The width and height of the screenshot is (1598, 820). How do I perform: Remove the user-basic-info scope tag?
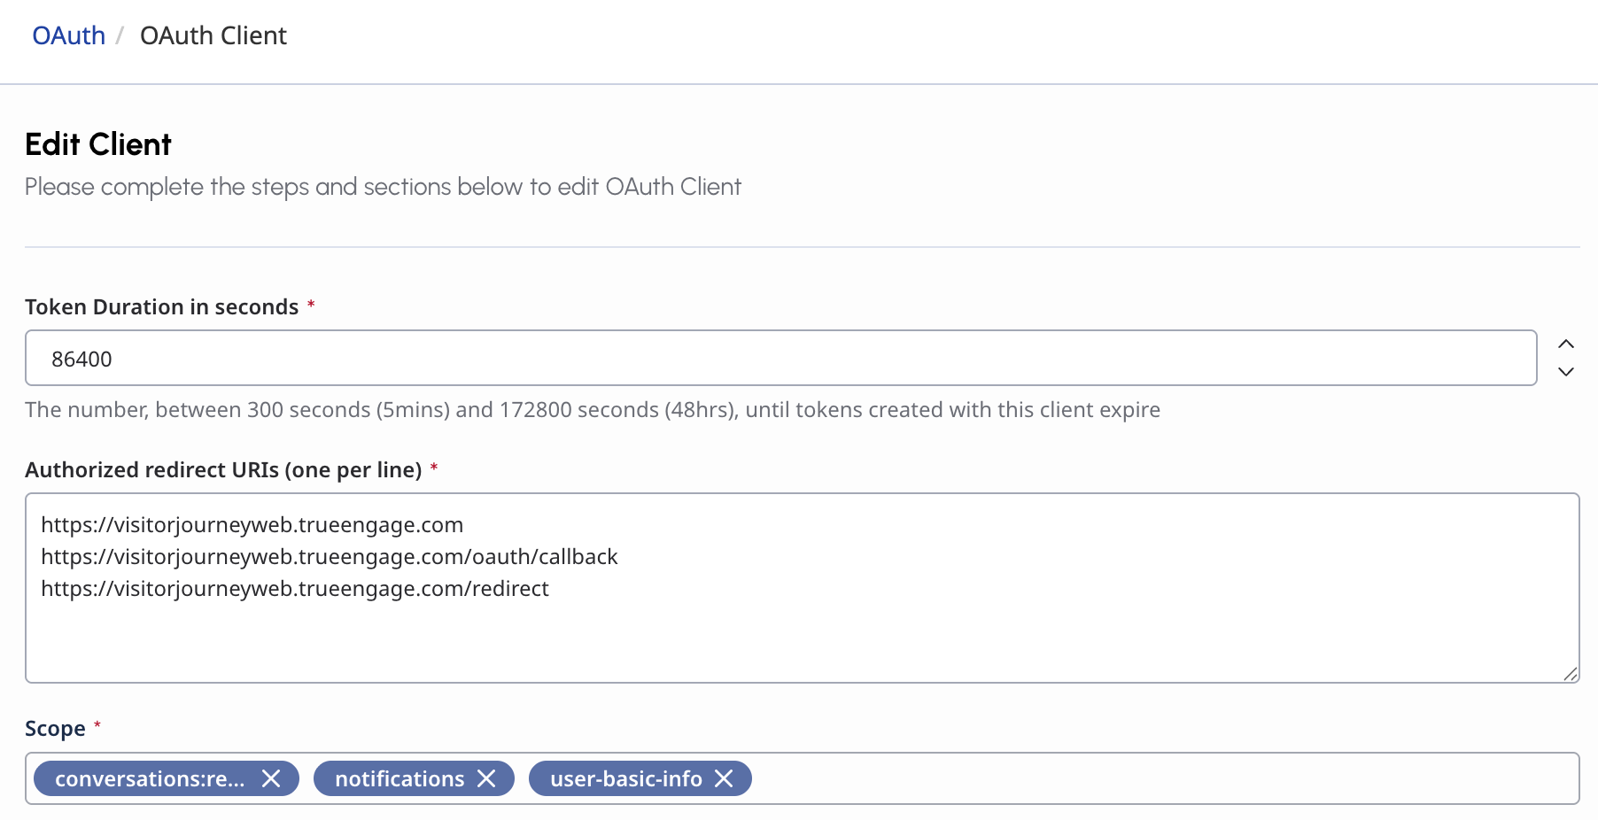tap(724, 778)
